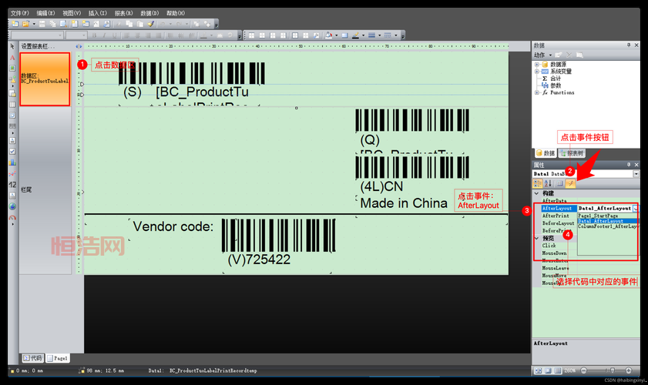
Task: Click the 设置报表栏 button
Action: pyautogui.click(x=34, y=46)
